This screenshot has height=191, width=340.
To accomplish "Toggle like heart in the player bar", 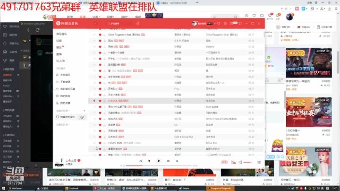I will [79, 160].
